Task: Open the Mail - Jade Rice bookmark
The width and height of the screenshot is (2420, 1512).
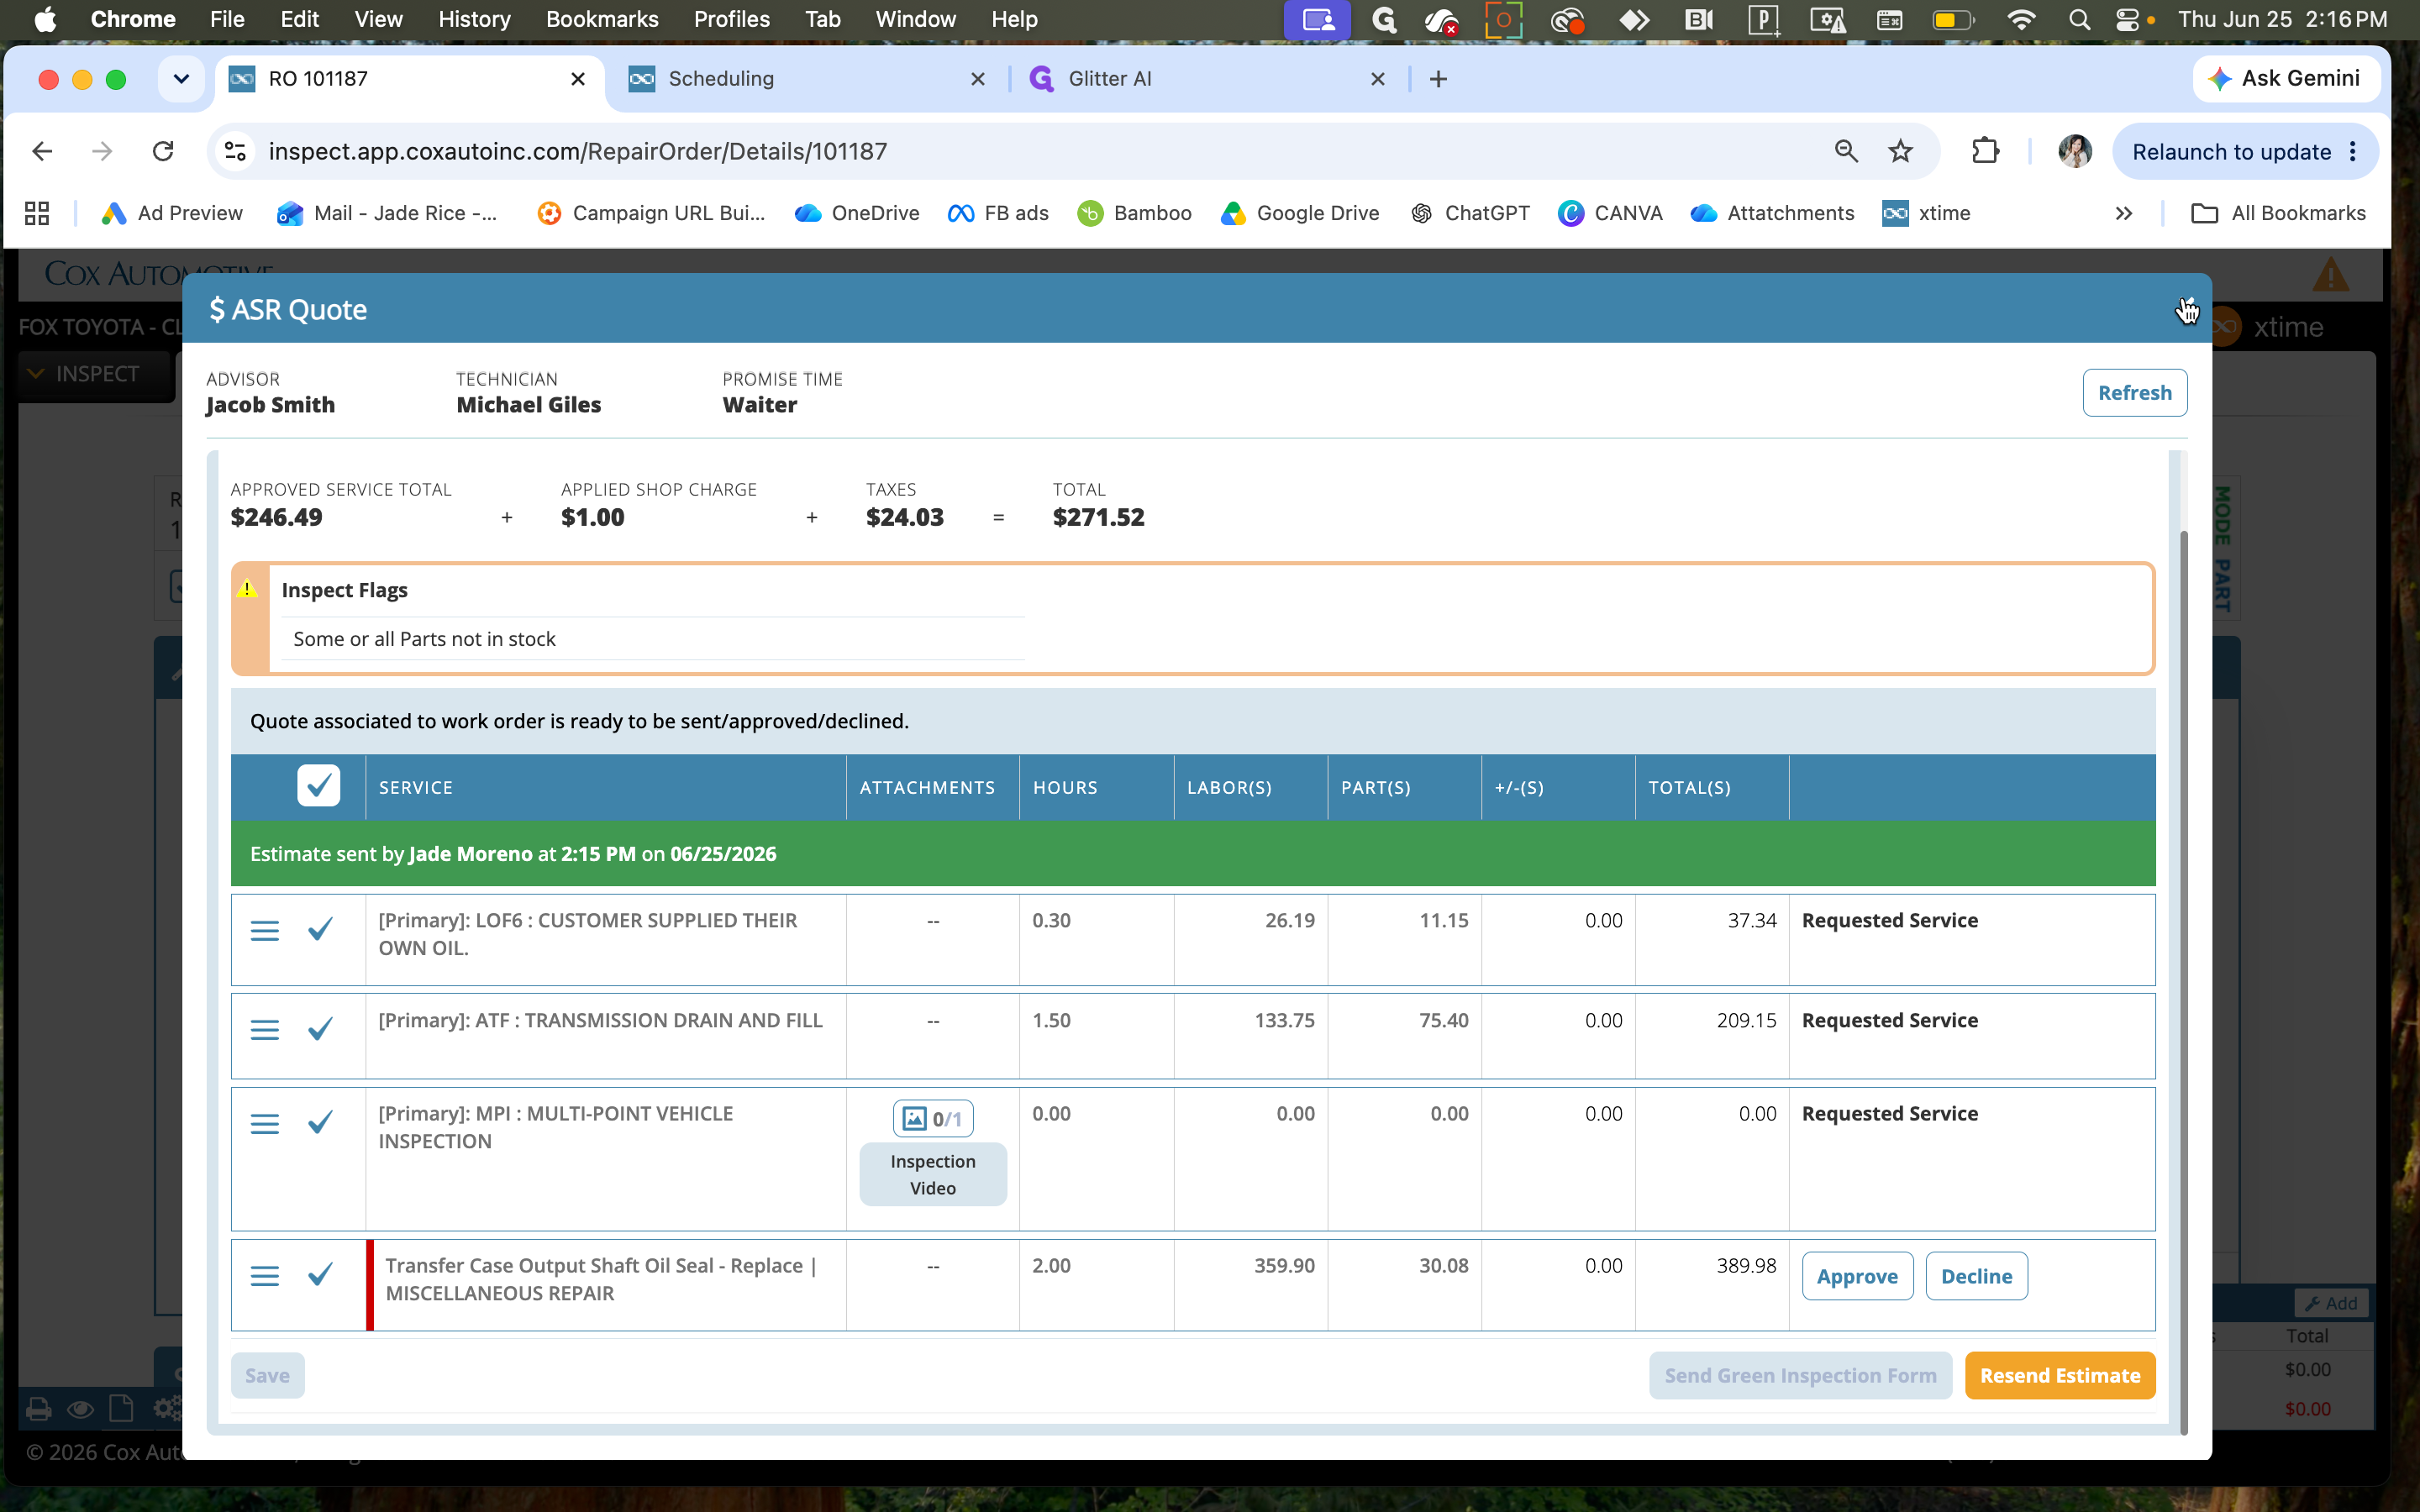Action: point(387,213)
